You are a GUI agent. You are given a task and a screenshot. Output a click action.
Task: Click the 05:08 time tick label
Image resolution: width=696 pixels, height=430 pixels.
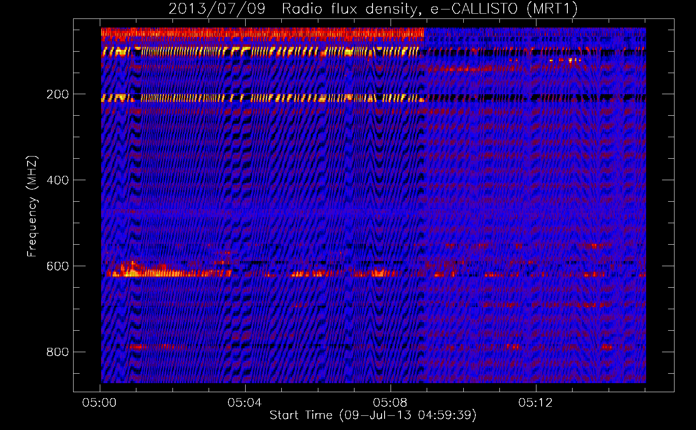390,403
